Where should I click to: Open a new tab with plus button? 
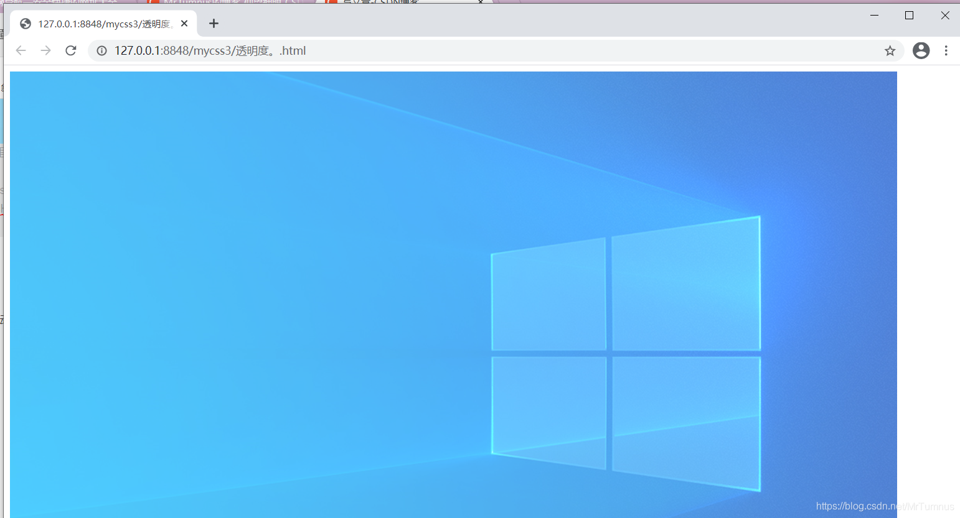pyautogui.click(x=214, y=24)
